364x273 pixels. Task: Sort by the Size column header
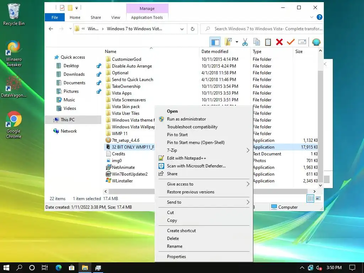pyautogui.click(x=305, y=52)
